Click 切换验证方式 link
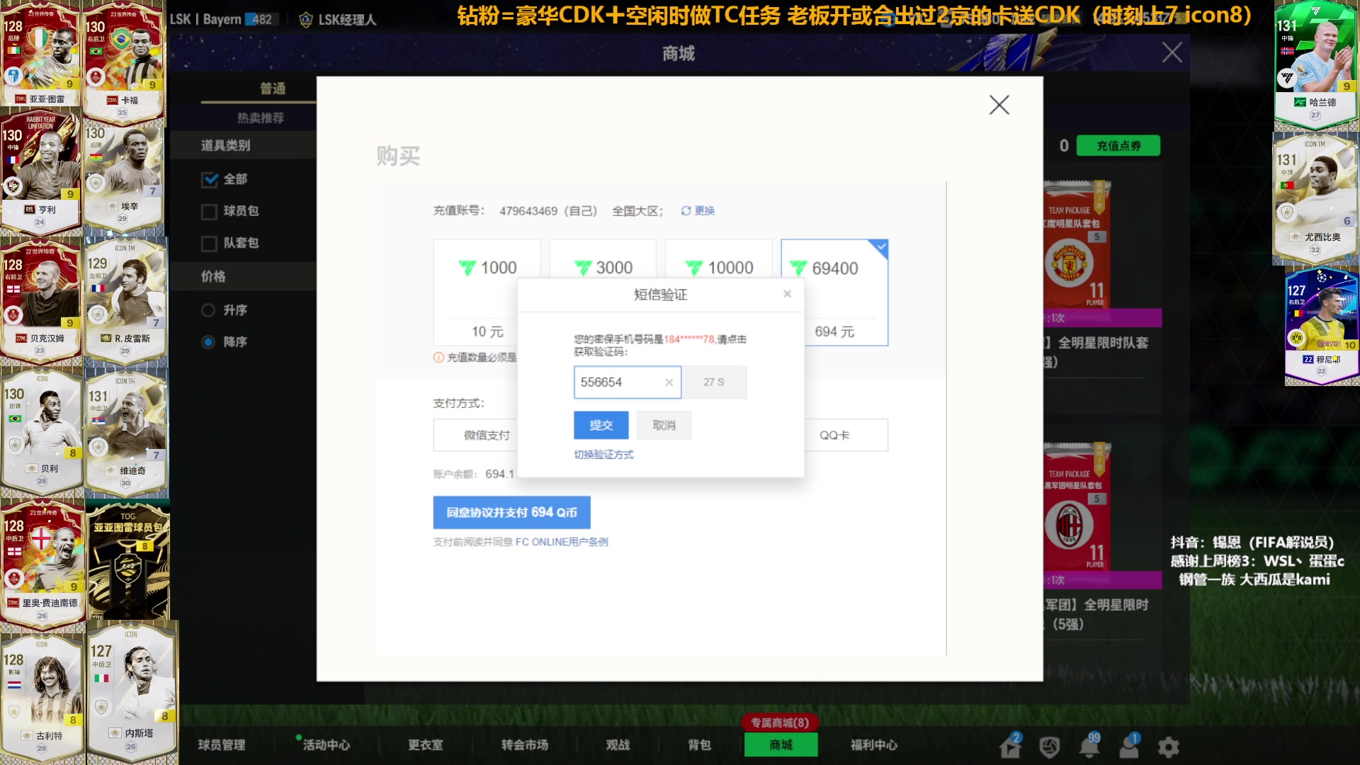 tap(603, 455)
